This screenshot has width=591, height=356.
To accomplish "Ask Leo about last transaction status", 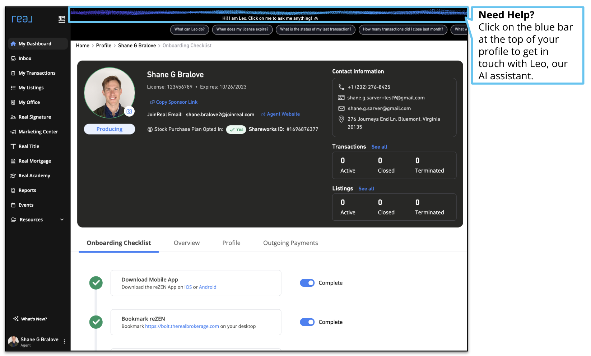I will click(x=316, y=29).
